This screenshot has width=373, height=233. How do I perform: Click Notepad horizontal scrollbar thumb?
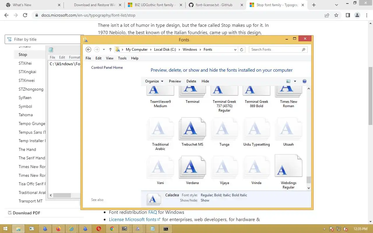62,195
